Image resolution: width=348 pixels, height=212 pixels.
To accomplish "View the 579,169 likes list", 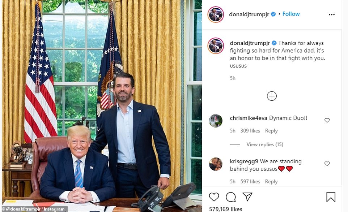I will pos(225,209).
